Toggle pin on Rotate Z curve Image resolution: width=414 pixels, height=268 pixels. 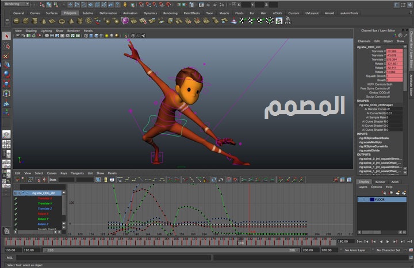pos(16,224)
